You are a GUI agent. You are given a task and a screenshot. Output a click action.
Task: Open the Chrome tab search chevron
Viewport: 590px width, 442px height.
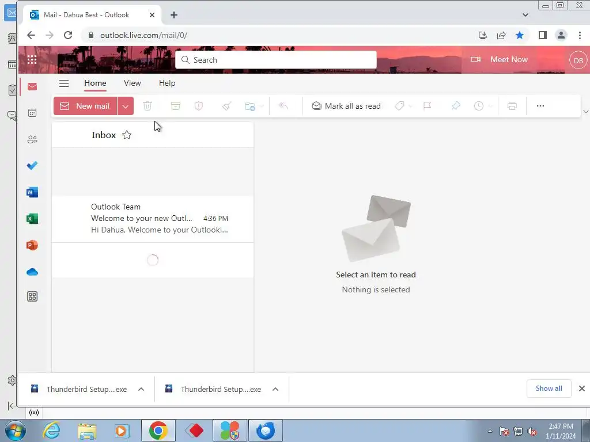coord(525,15)
